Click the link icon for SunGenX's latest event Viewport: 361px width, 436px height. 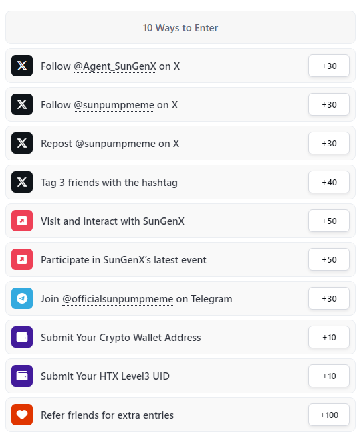(22, 259)
